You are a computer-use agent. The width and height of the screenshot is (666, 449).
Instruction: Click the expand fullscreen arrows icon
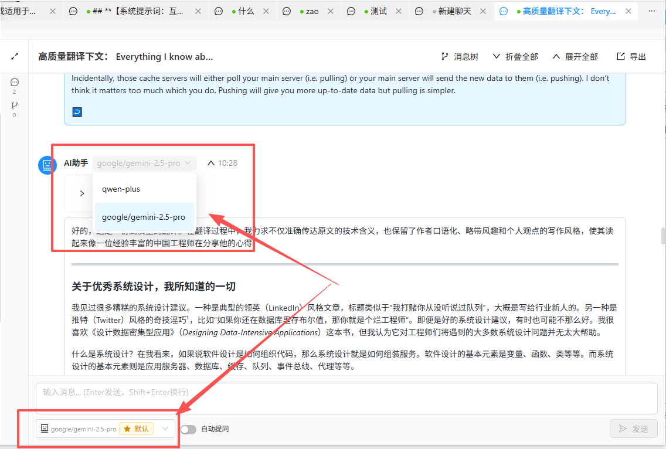click(15, 56)
